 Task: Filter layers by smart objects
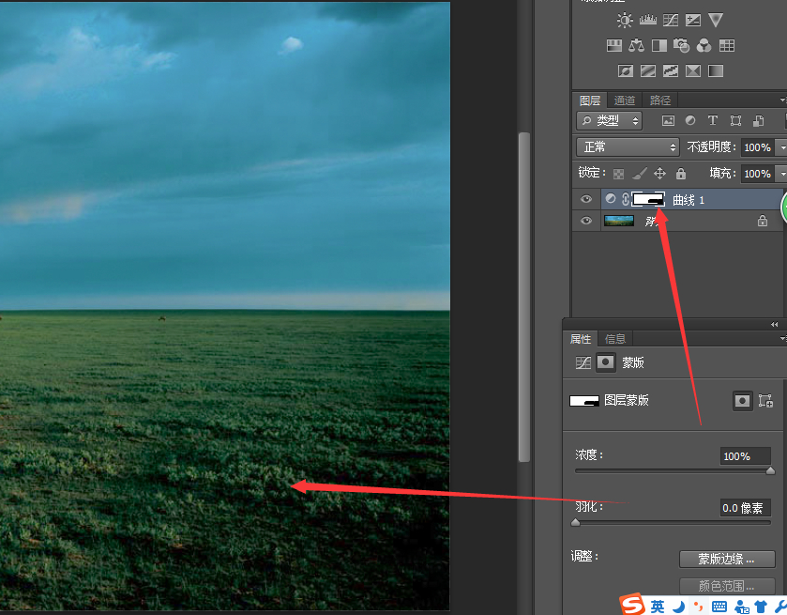click(x=759, y=120)
